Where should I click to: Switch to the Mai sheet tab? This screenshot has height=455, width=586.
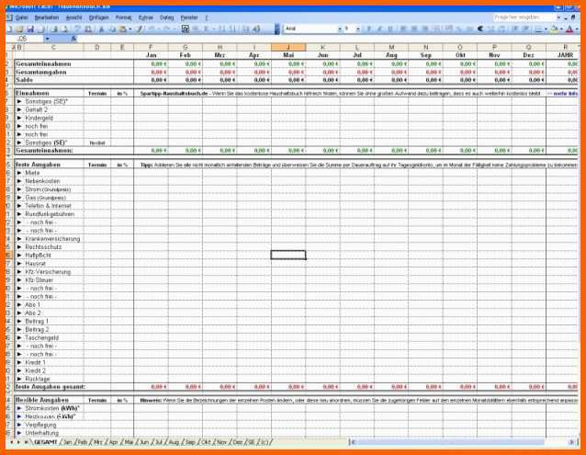point(129,442)
